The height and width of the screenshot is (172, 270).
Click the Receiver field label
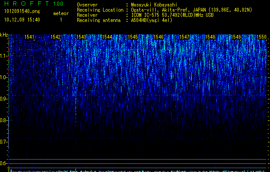(x=87, y=15)
